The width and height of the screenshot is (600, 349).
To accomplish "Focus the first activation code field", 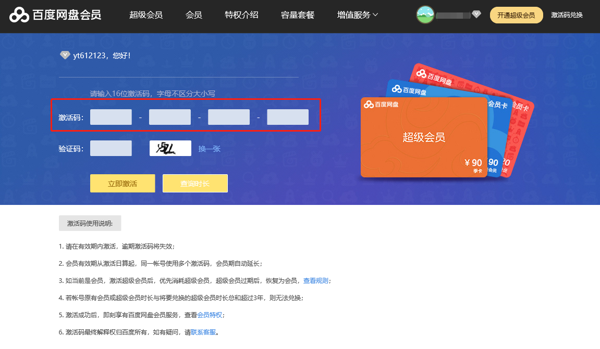I will (x=111, y=118).
